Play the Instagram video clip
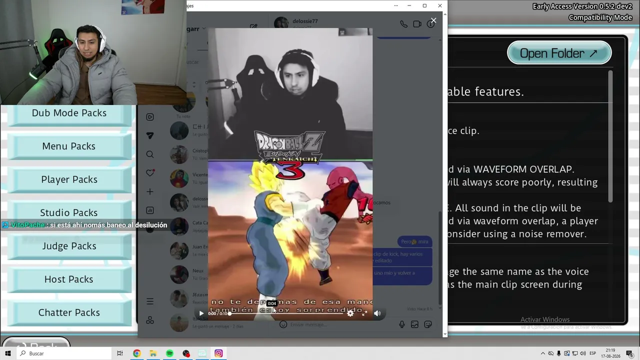 click(201, 313)
